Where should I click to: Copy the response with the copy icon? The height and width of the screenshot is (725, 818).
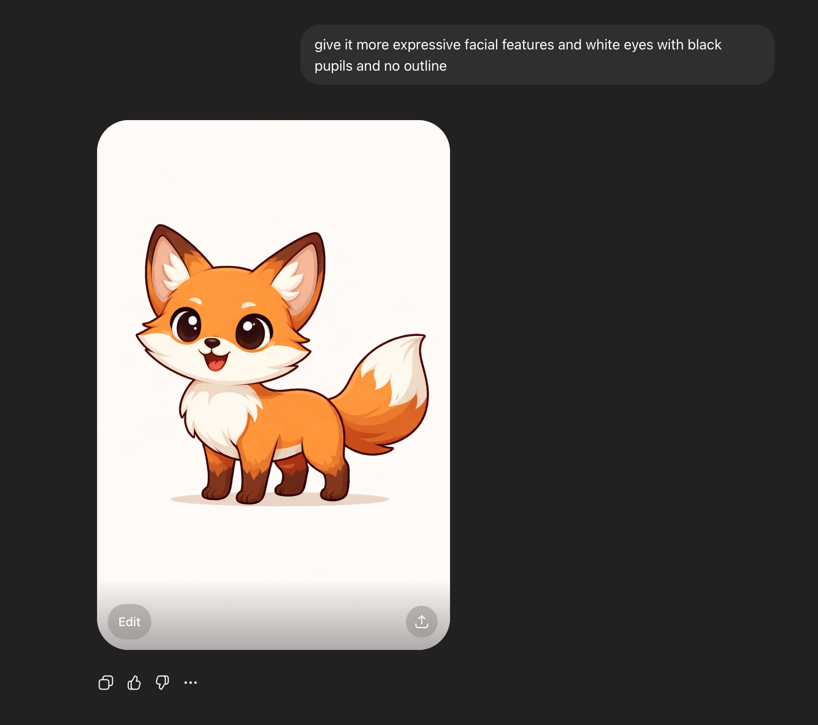point(106,683)
